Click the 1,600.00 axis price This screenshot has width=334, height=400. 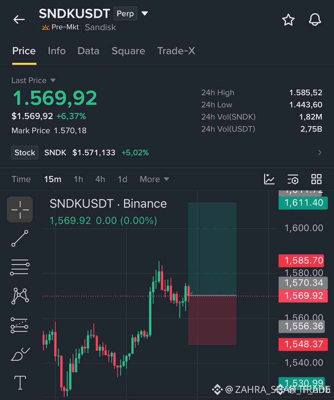click(x=304, y=228)
